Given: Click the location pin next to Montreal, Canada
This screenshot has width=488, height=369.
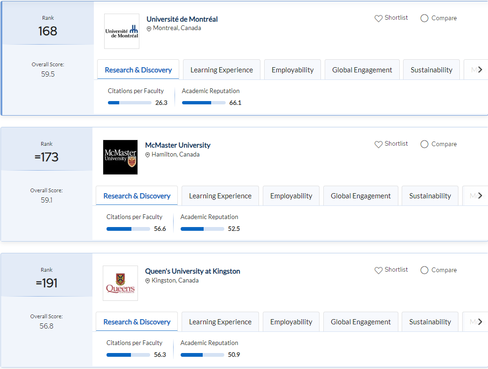Looking at the screenshot, I should pos(149,29).
